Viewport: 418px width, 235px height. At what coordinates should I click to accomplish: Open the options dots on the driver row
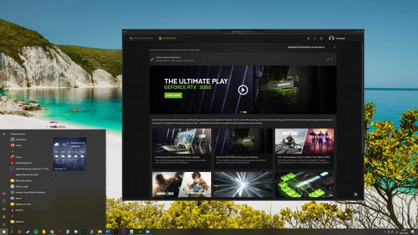328,59
